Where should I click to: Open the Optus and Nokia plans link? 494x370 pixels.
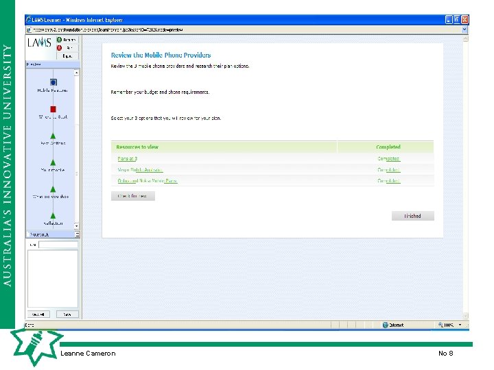coord(148,181)
